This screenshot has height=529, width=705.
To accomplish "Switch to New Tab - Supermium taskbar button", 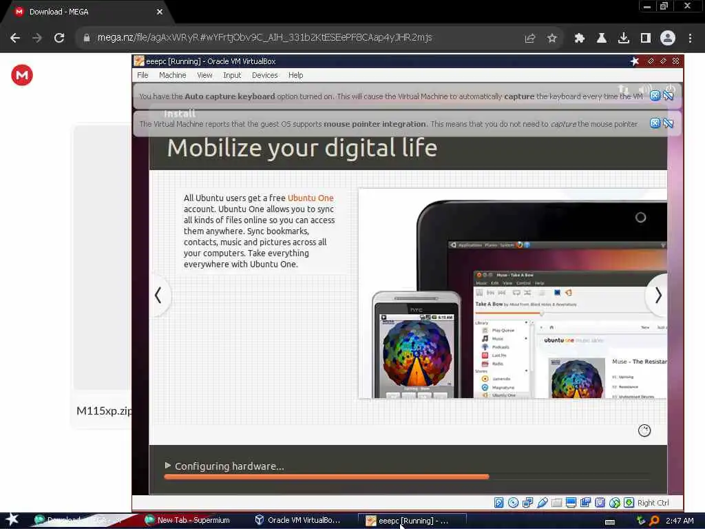I will point(188,520).
